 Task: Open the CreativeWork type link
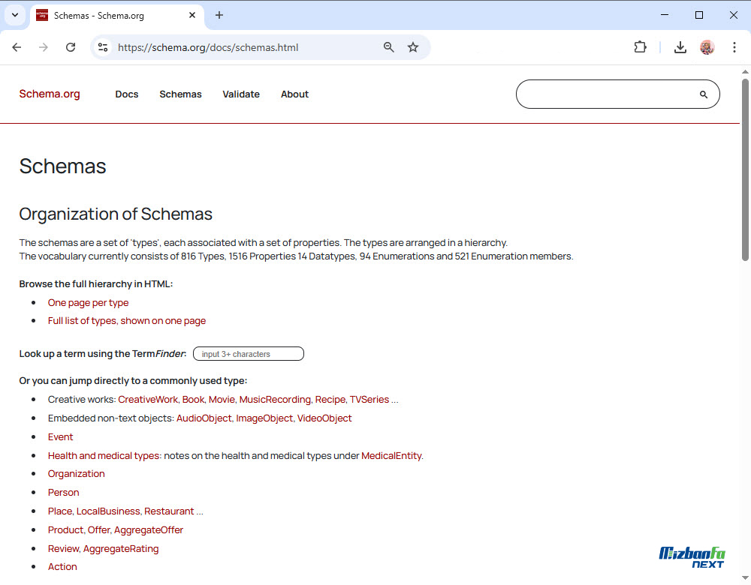(x=148, y=400)
